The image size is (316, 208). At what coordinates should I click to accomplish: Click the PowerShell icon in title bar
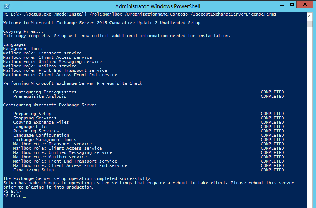coord(7,6)
